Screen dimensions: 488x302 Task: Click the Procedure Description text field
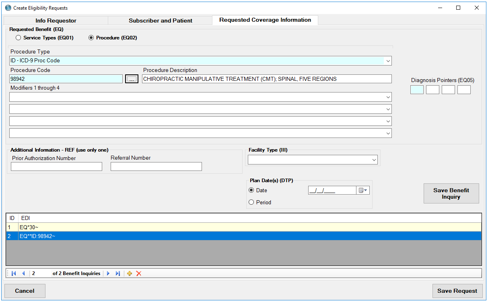pos(267,79)
